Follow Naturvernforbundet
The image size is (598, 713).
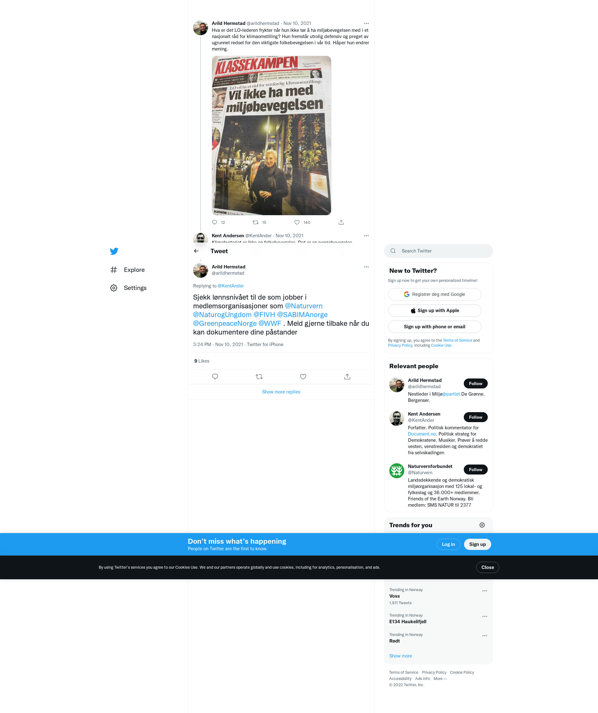click(475, 470)
